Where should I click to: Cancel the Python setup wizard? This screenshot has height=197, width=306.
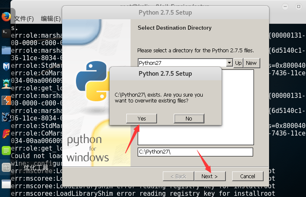248,177
